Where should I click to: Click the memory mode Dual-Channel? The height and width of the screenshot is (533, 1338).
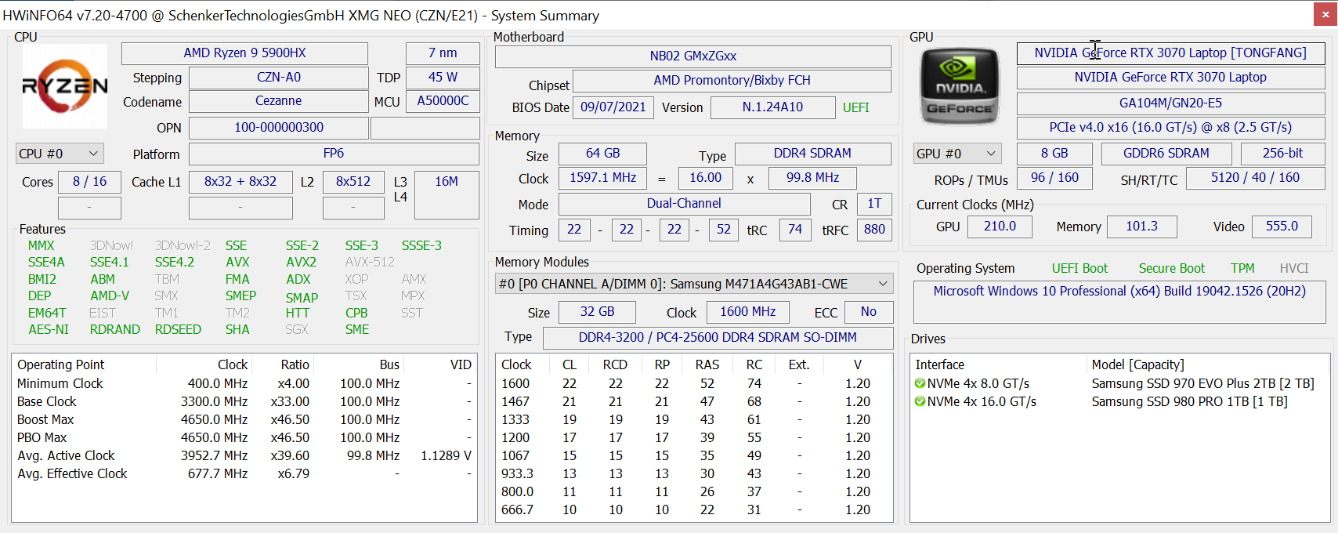tap(684, 204)
